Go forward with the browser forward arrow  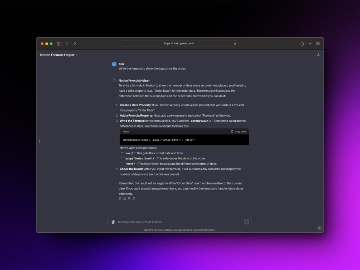click(75, 44)
